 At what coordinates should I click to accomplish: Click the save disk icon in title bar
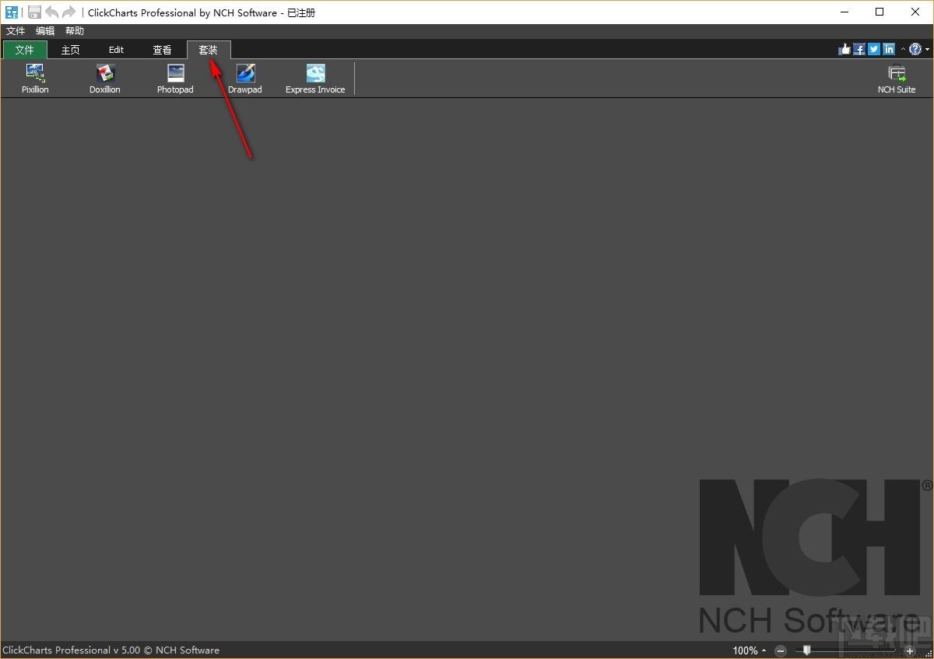(34, 12)
